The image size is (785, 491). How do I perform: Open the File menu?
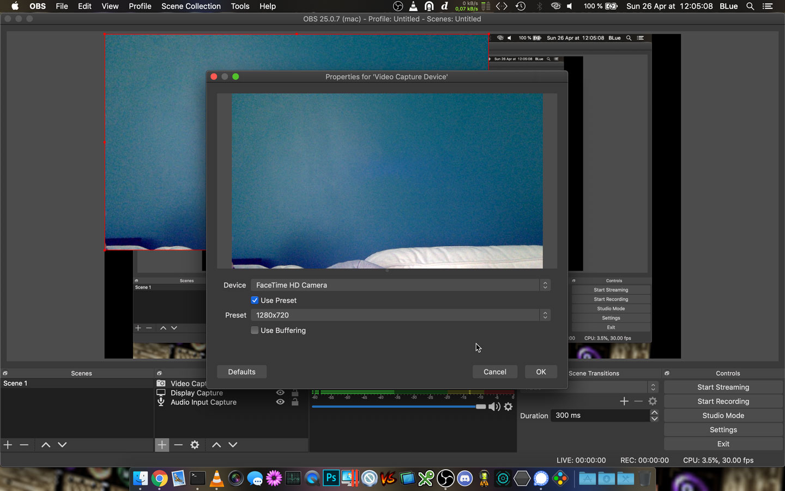pos(62,6)
